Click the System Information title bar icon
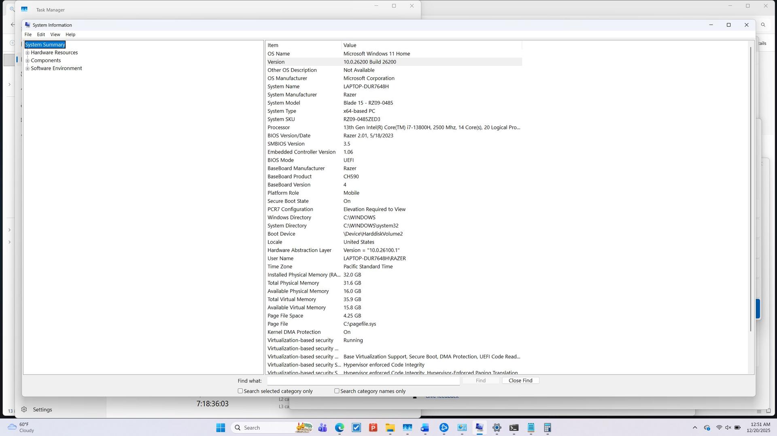The width and height of the screenshot is (777, 436). click(x=28, y=25)
